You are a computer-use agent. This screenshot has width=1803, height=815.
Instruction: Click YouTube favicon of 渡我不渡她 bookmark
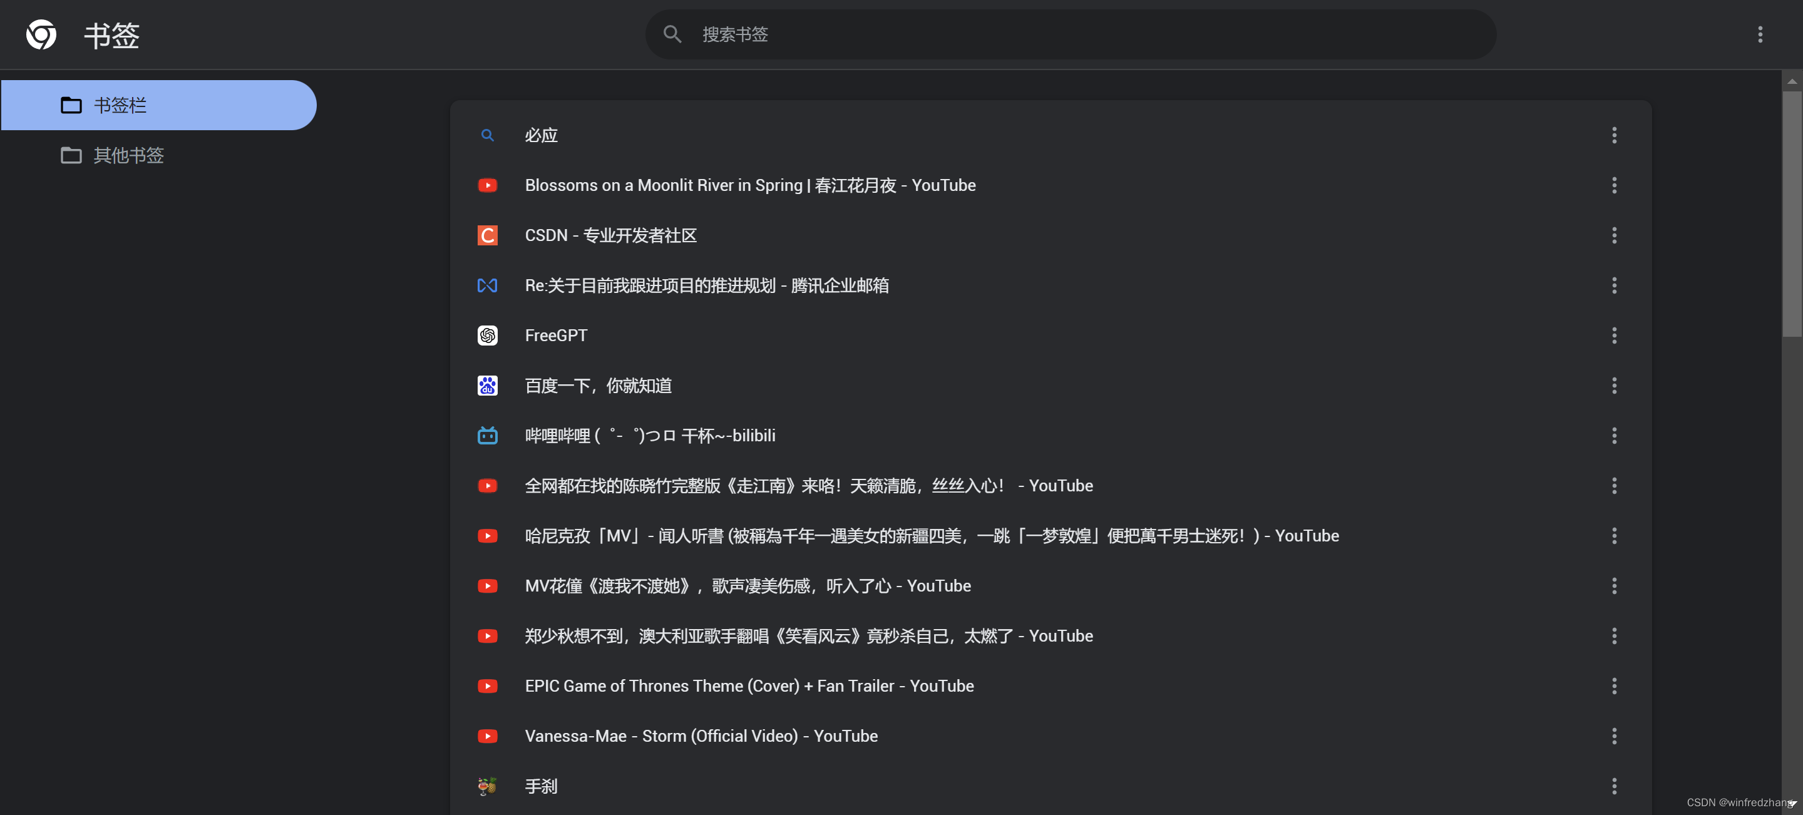coord(487,587)
